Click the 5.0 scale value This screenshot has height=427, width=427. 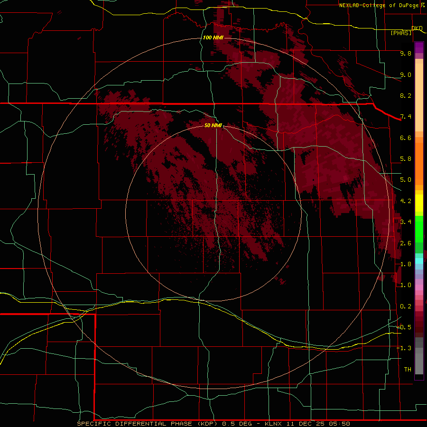pos(406,180)
